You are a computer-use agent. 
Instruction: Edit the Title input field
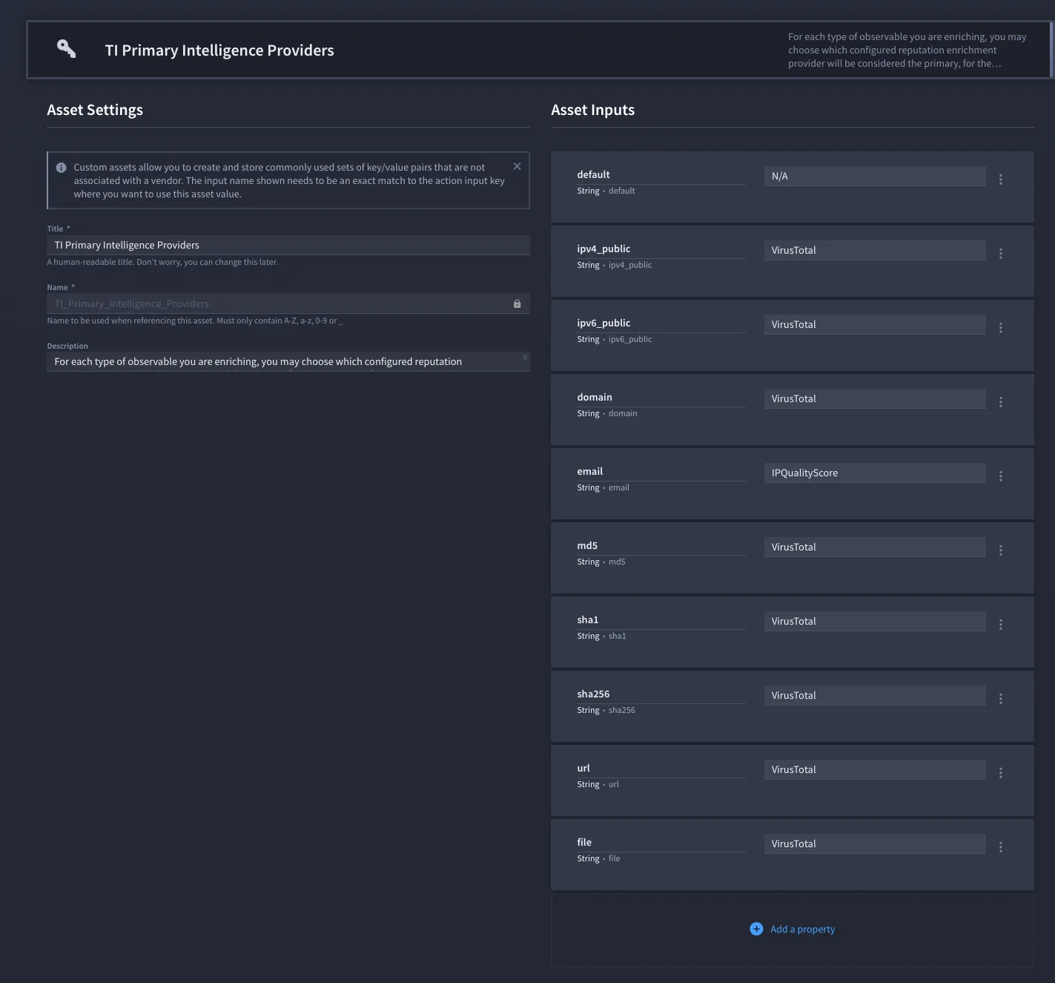(x=288, y=245)
